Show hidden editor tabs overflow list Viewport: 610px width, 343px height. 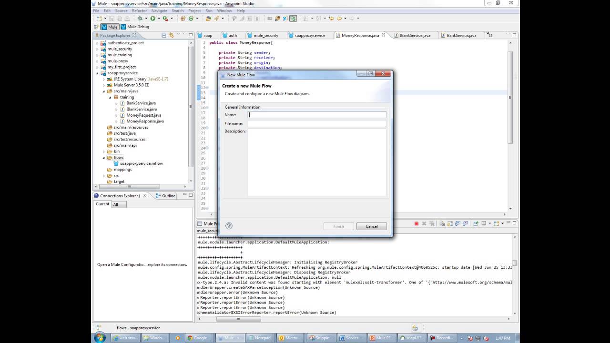point(489,35)
